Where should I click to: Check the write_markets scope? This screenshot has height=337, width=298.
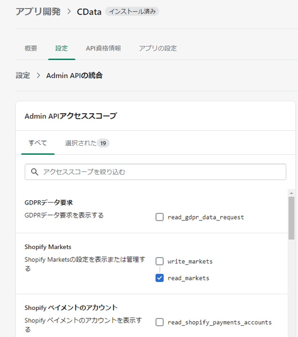[159, 261]
